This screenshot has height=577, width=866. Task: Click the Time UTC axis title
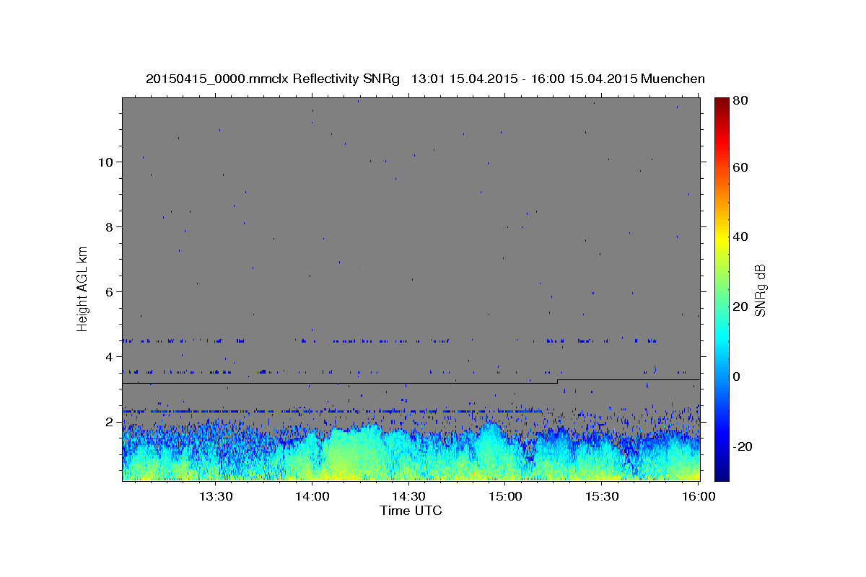411,511
